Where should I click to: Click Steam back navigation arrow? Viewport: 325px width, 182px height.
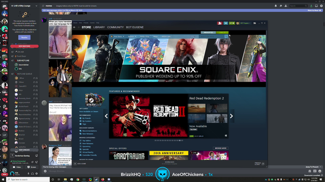(75, 27)
